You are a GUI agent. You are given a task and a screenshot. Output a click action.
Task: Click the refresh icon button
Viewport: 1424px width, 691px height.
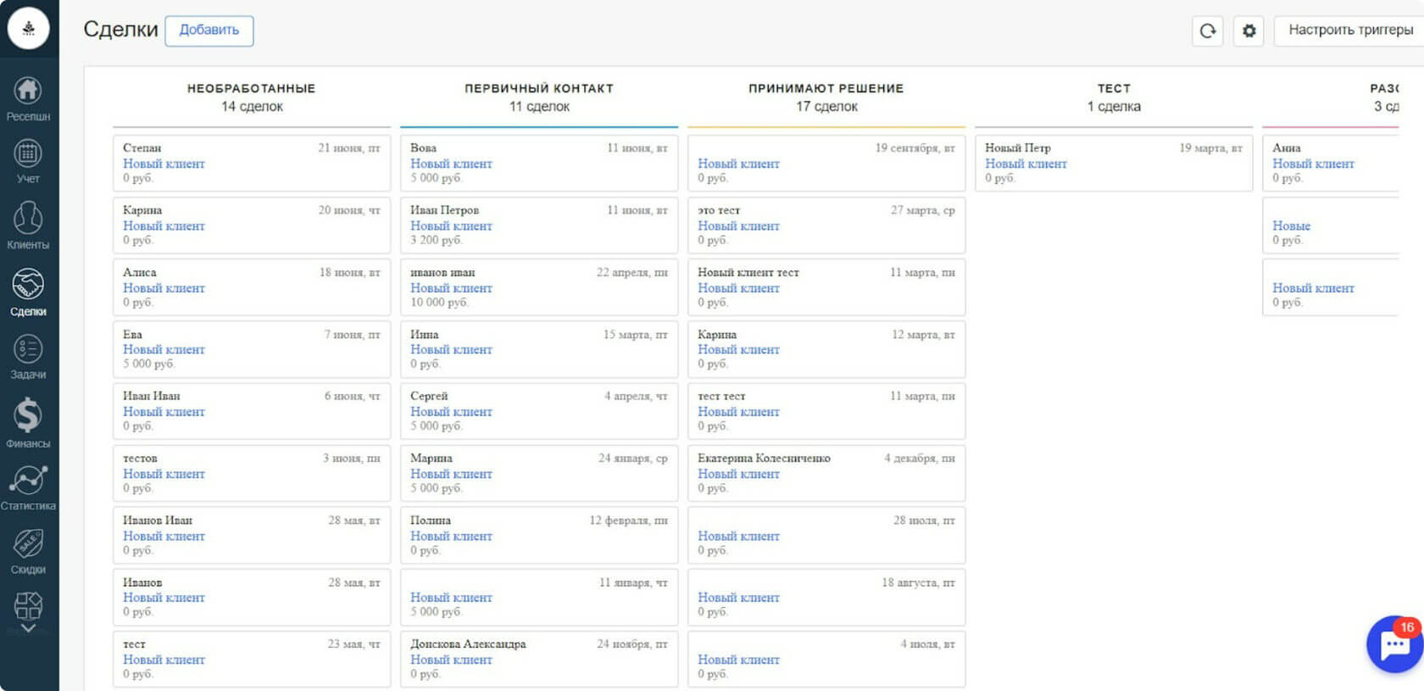pyautogui.click(x=1207, y=31)
